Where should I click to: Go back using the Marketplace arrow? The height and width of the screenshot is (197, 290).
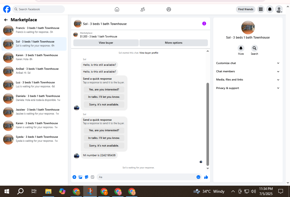6,20
